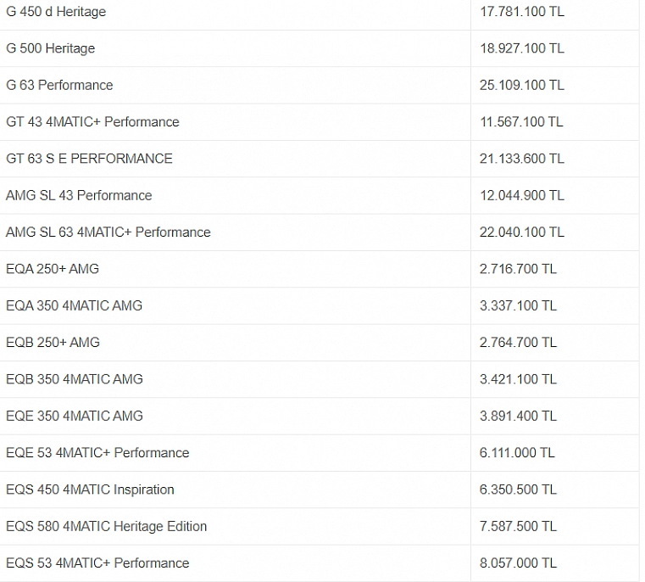Select AMG SL 63 4MATIC+ Performance

point(108,232)
